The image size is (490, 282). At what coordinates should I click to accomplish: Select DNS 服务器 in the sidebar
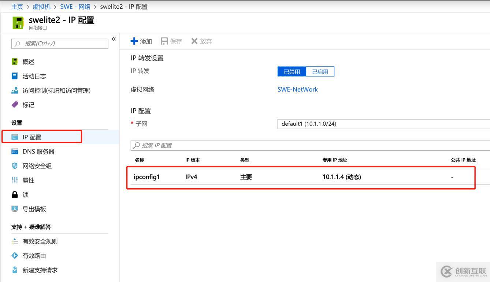pos(38,151)
